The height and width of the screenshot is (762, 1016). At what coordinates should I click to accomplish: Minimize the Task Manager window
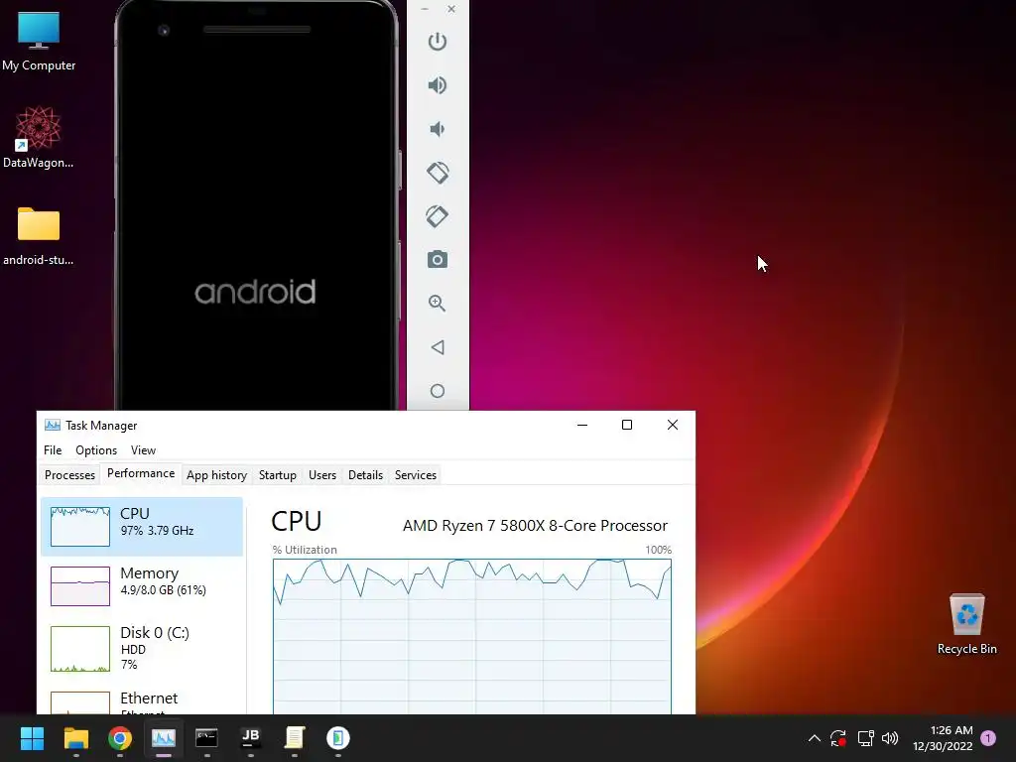pos(581,425)
